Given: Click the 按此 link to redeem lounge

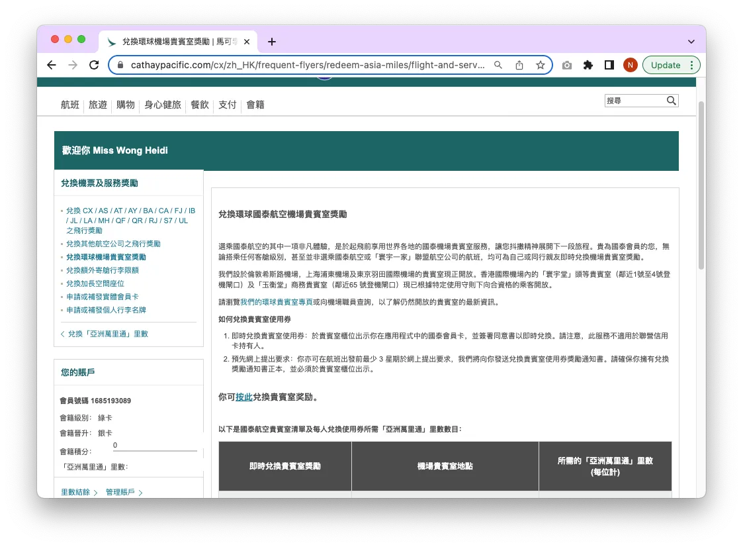Looking at the screenshot, I should coord(244,397).
